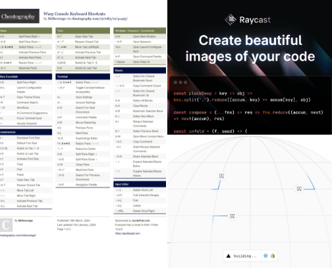Open the Warp Console Keyboard Shortcuts title
332x268 pixels.
[74, 14]
